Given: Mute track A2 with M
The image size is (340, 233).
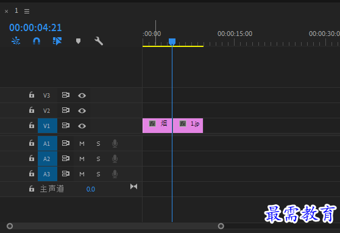Looking at the screenshot, I should click(x=82, y=159).
